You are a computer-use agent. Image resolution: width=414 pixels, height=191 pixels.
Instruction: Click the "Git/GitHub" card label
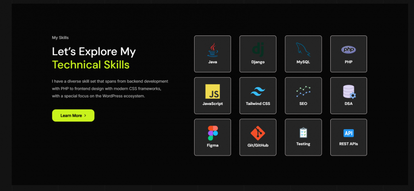pos(258,145)
